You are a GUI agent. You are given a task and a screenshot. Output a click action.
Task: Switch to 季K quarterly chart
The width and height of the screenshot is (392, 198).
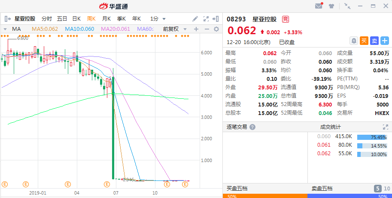[x=121, y=19]
